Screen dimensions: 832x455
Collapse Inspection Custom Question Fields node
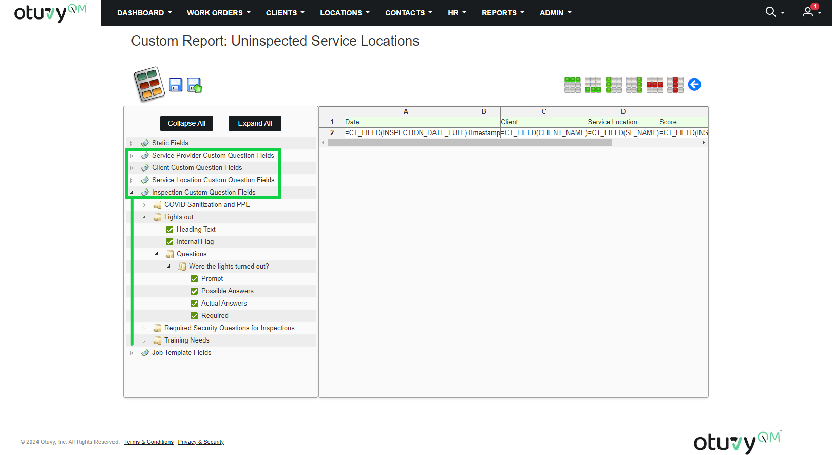tap(131, 193)
